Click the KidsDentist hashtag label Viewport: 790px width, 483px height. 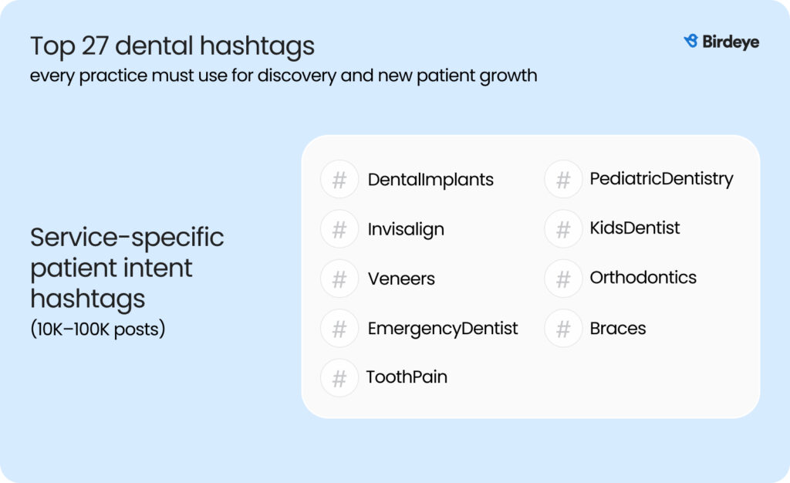[x=635, y=228]
